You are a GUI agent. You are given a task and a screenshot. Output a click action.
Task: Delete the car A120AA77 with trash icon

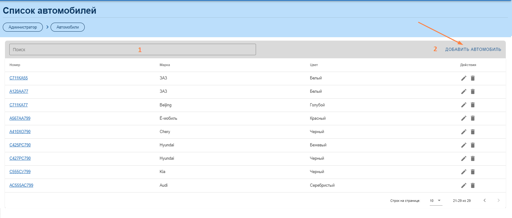point(473,91)
